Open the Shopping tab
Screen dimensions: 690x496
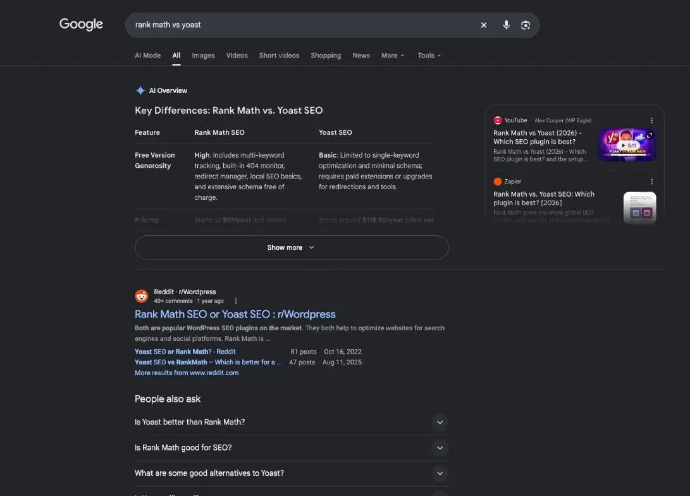[326, 56]
